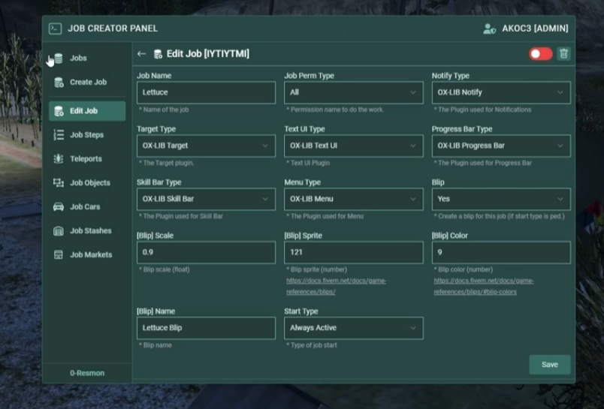The image size is (604, 409).
Task: Click the Blip Scale field showing 0.9
Action: (x=206, y=252)
